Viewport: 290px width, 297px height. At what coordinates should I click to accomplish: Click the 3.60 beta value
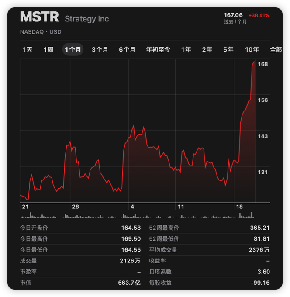[263, 272]
